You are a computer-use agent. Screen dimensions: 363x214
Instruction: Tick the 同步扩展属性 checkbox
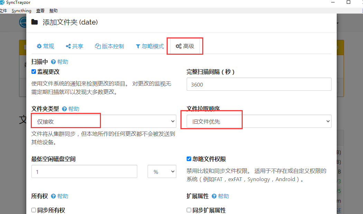point(189,210)
